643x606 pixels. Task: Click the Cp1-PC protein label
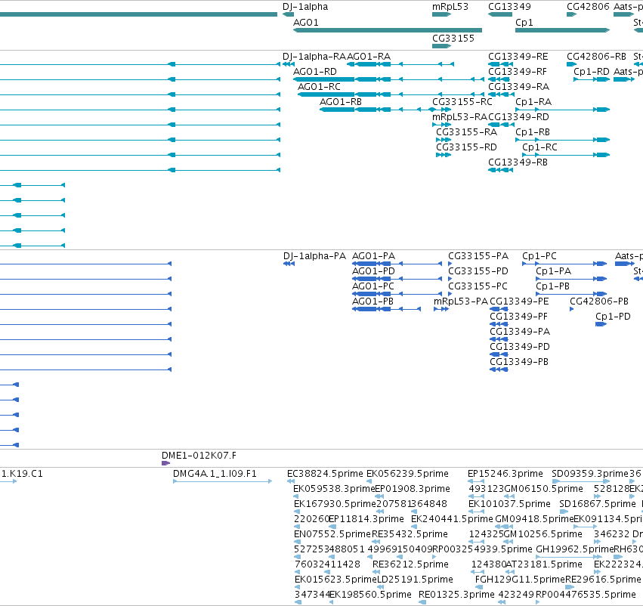coord(539,256)
